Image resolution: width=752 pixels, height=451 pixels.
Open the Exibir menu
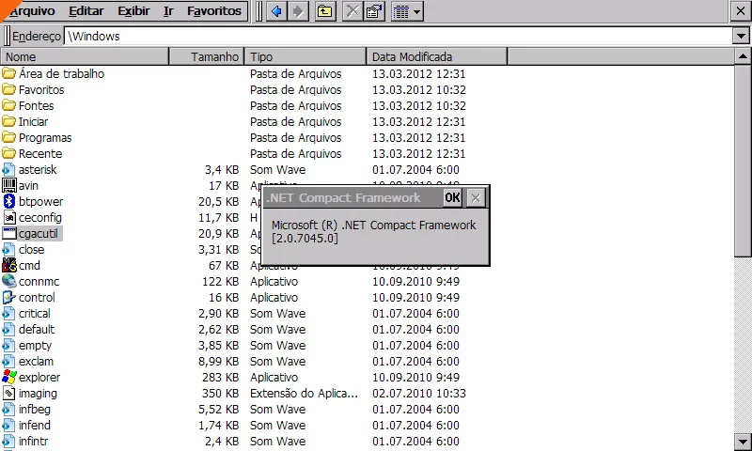point(133,10)
